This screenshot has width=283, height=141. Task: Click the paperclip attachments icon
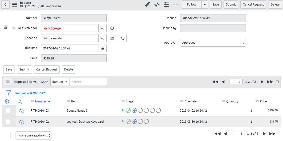click(148, 5)
